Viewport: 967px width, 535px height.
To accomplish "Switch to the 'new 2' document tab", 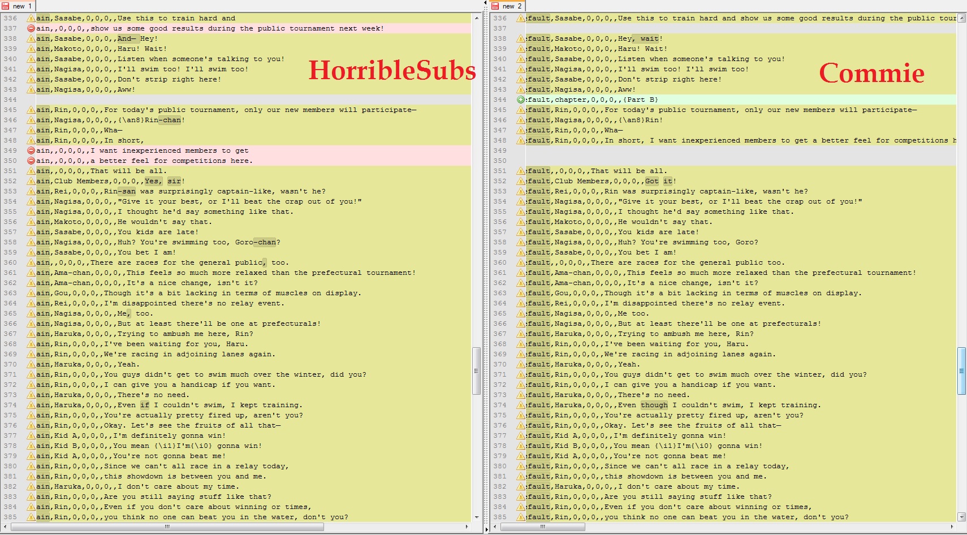I will pos(507,6).
